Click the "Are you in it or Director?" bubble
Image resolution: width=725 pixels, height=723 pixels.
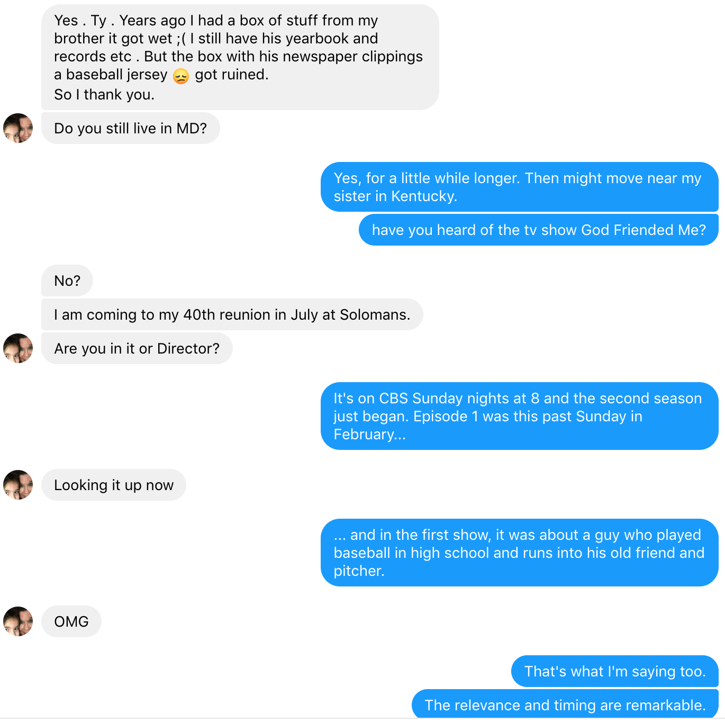point(137,348)
